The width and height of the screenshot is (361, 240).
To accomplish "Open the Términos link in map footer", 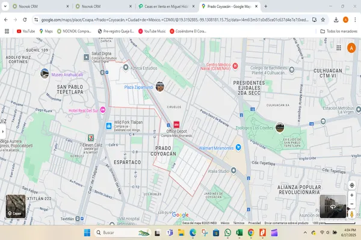I will (239, 223).
